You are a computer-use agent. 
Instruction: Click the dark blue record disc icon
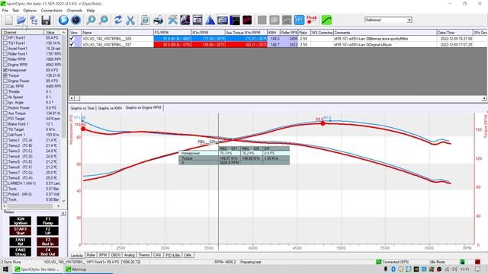(76, 21)
